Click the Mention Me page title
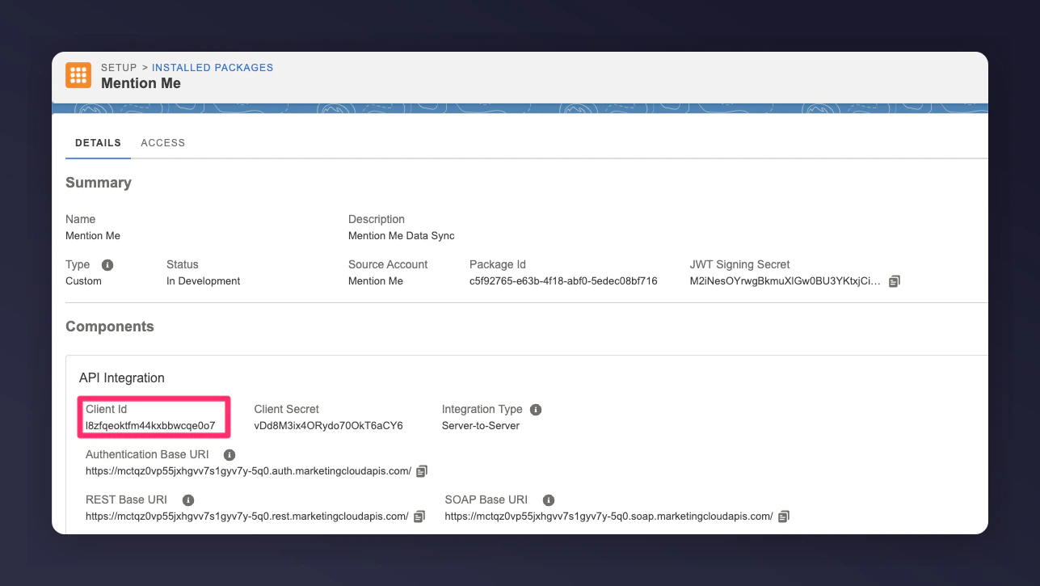This screenshot has width=1040, height=586. tap(141, 83)
